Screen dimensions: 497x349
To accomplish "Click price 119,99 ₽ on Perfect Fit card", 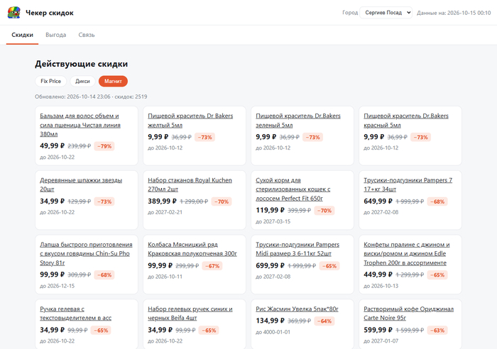I will click(270, 210).
